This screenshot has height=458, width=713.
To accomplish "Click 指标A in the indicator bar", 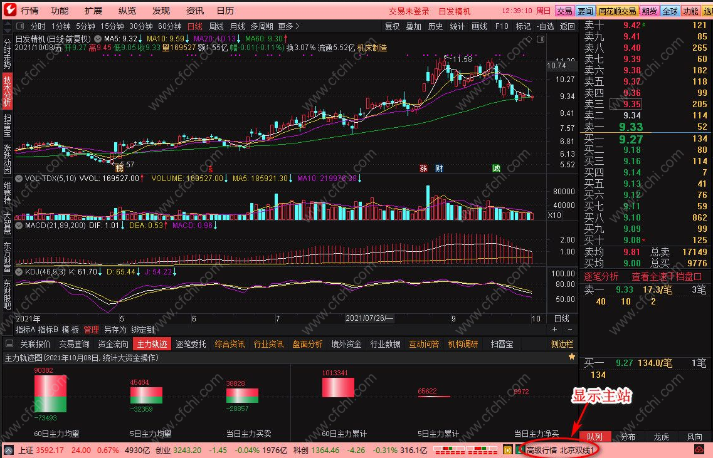I will click(26, 330).
